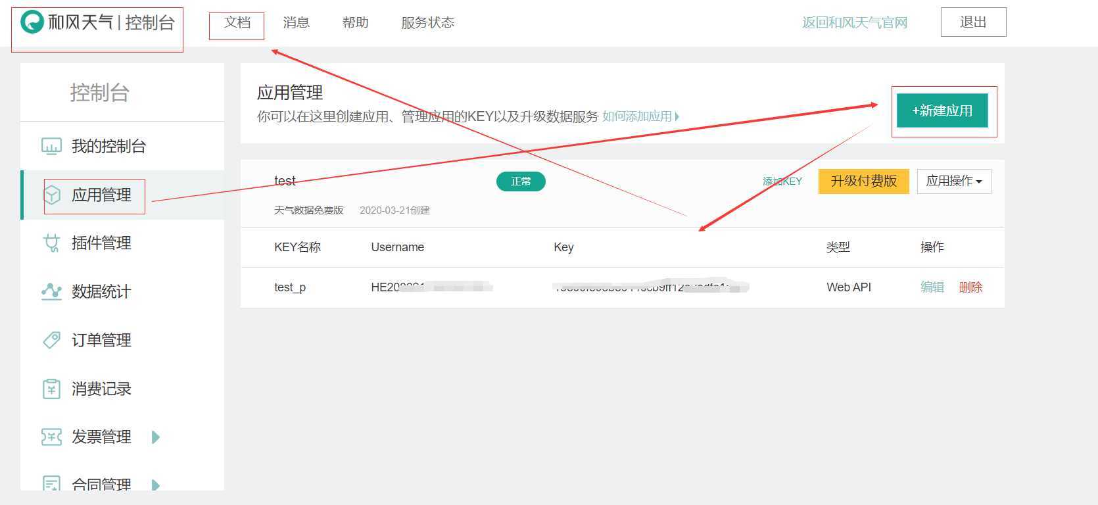1098x505 pixels.
Task: Select 应用管理 in sidebar
Action: (122, 195)
